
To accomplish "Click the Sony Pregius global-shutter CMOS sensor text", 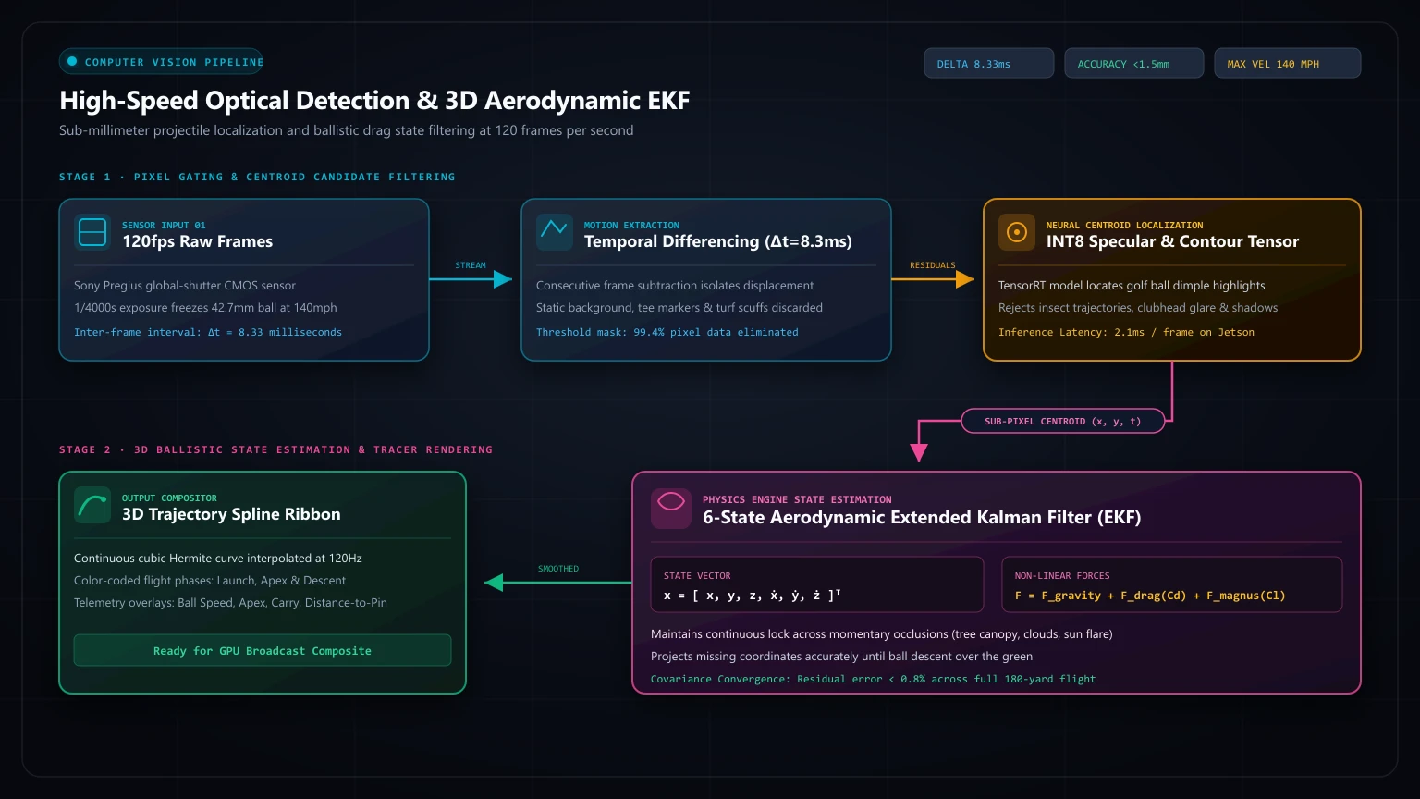I will click(185, 286).
